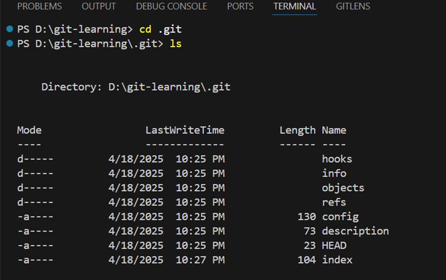Viewport: 446px width, 280px height.
Task: Open the GITLENS tab
Action: (x=353, y=6)
